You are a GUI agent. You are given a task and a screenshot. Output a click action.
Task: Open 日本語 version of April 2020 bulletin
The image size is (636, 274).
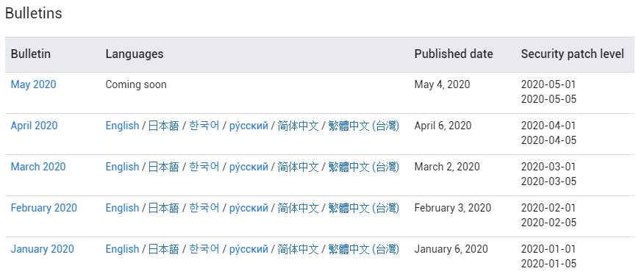(x=163, y=126)
